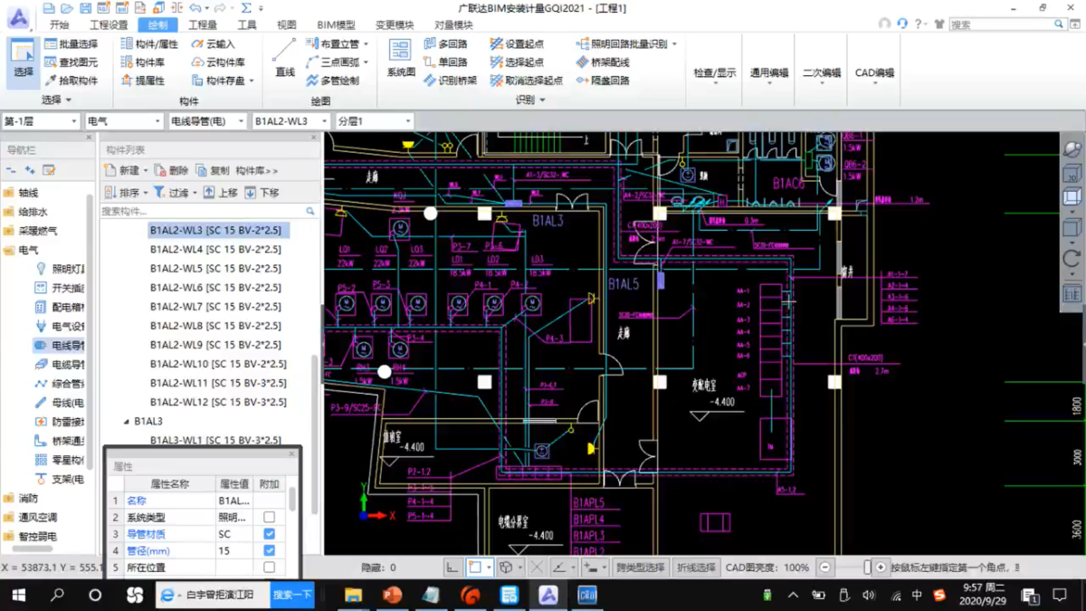1086x611 pixels.
Task: Click the save icon in quick access bar
Action: point(84,8)
